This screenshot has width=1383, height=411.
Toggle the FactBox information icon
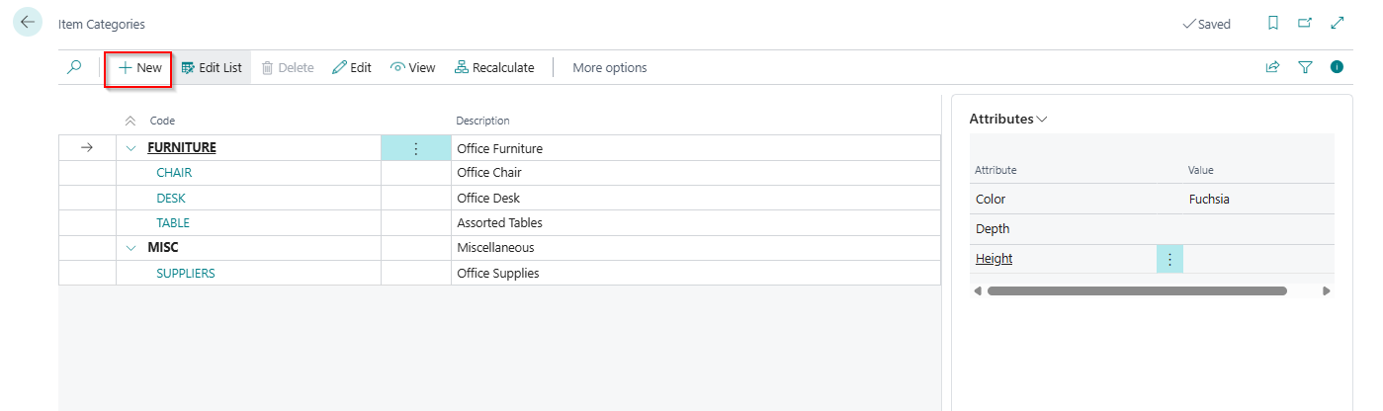pyautogui.click(x=1337, y=67)
